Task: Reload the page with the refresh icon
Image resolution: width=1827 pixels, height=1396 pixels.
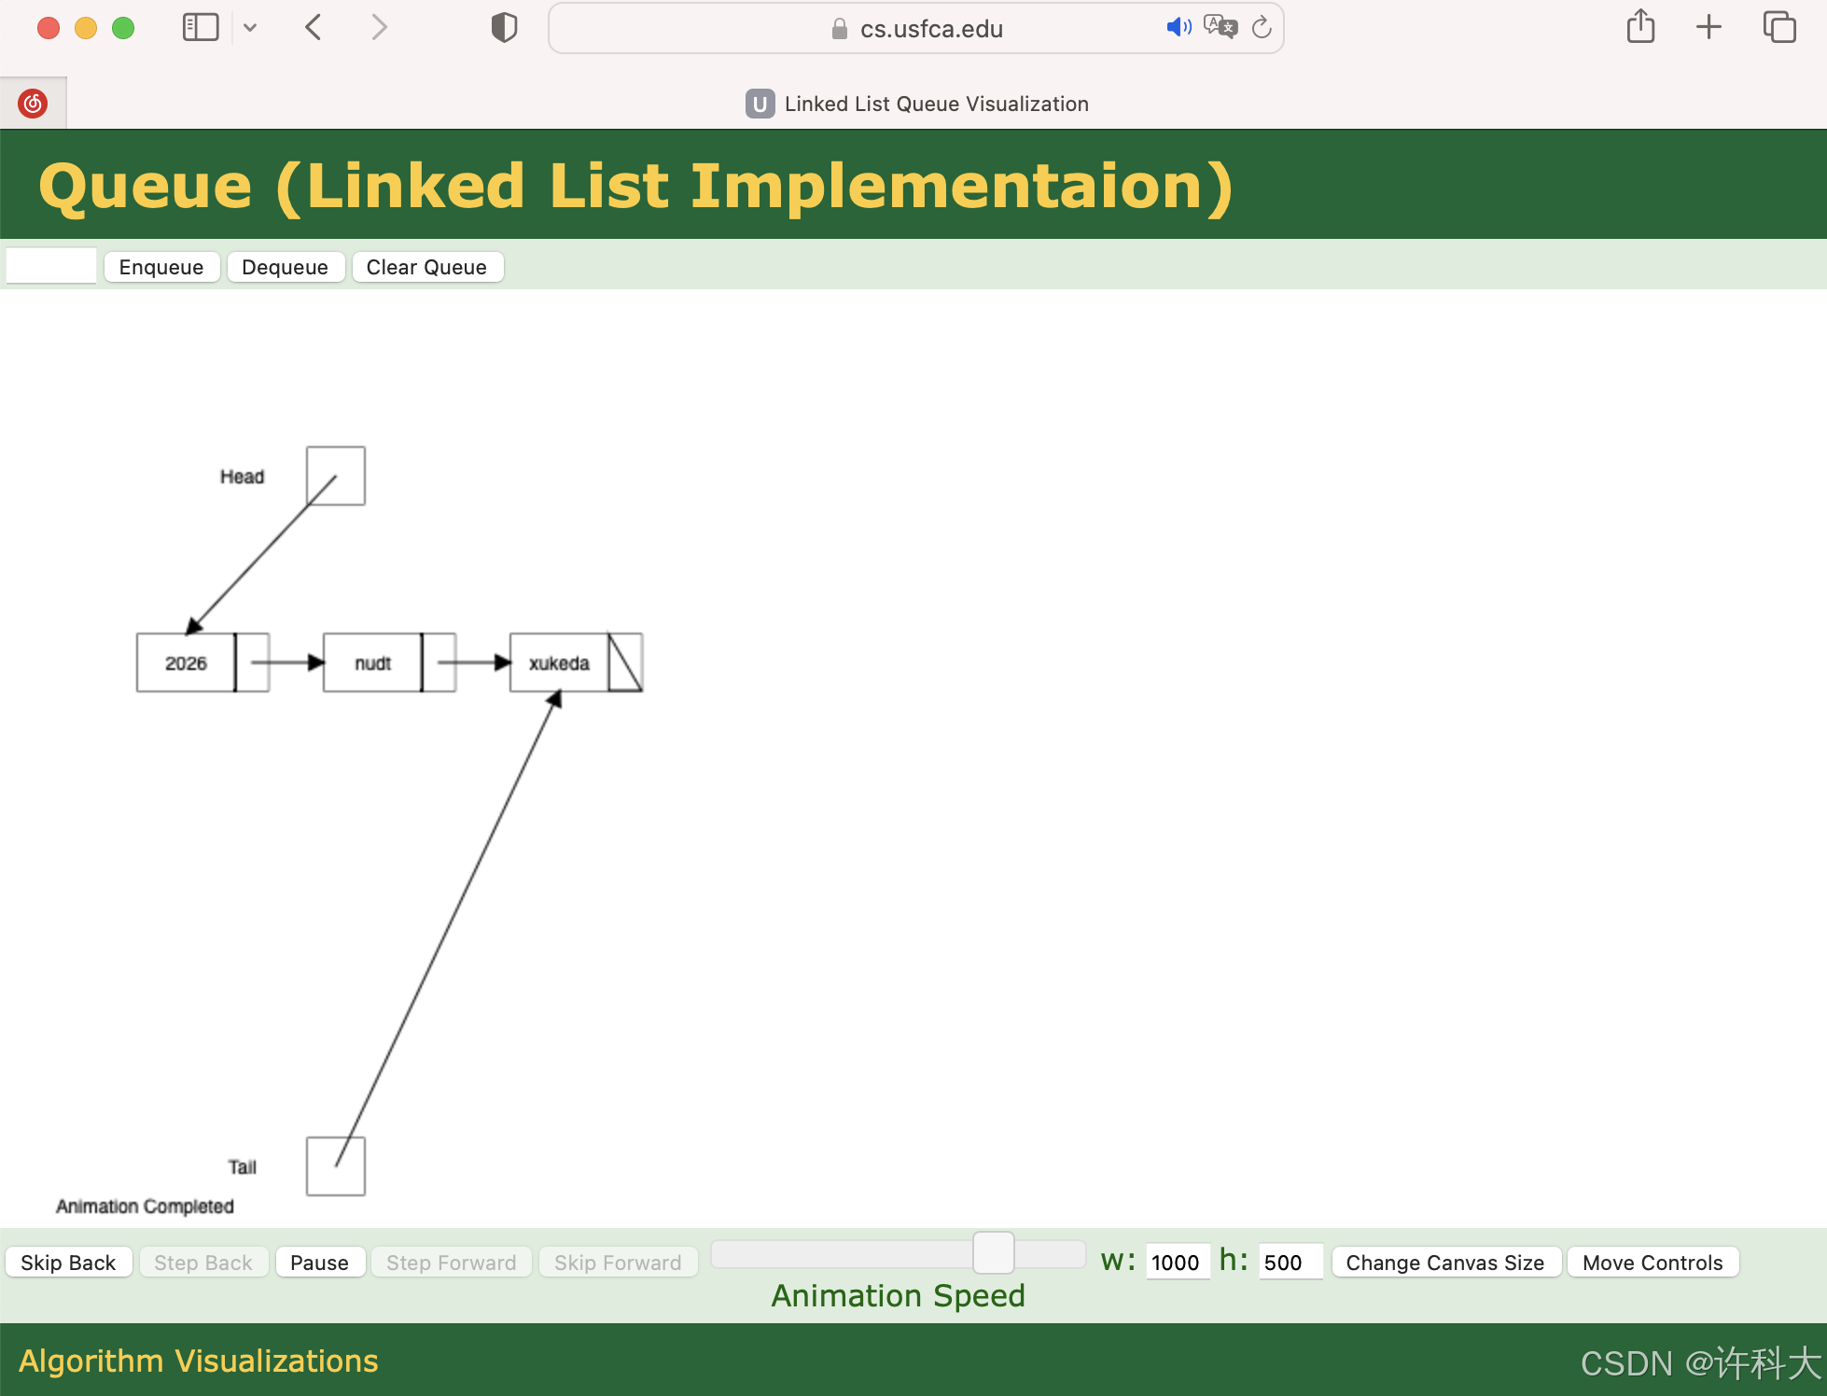Action: [x=1262, y=27]
